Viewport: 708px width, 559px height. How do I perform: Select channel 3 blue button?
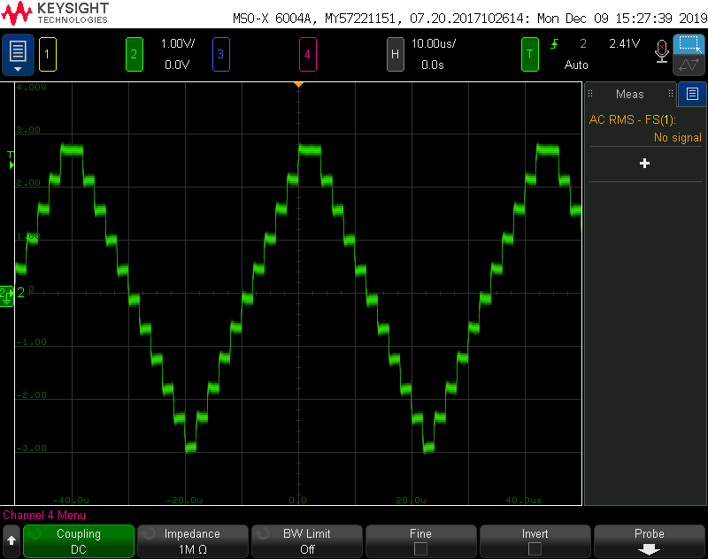(220, 55)
